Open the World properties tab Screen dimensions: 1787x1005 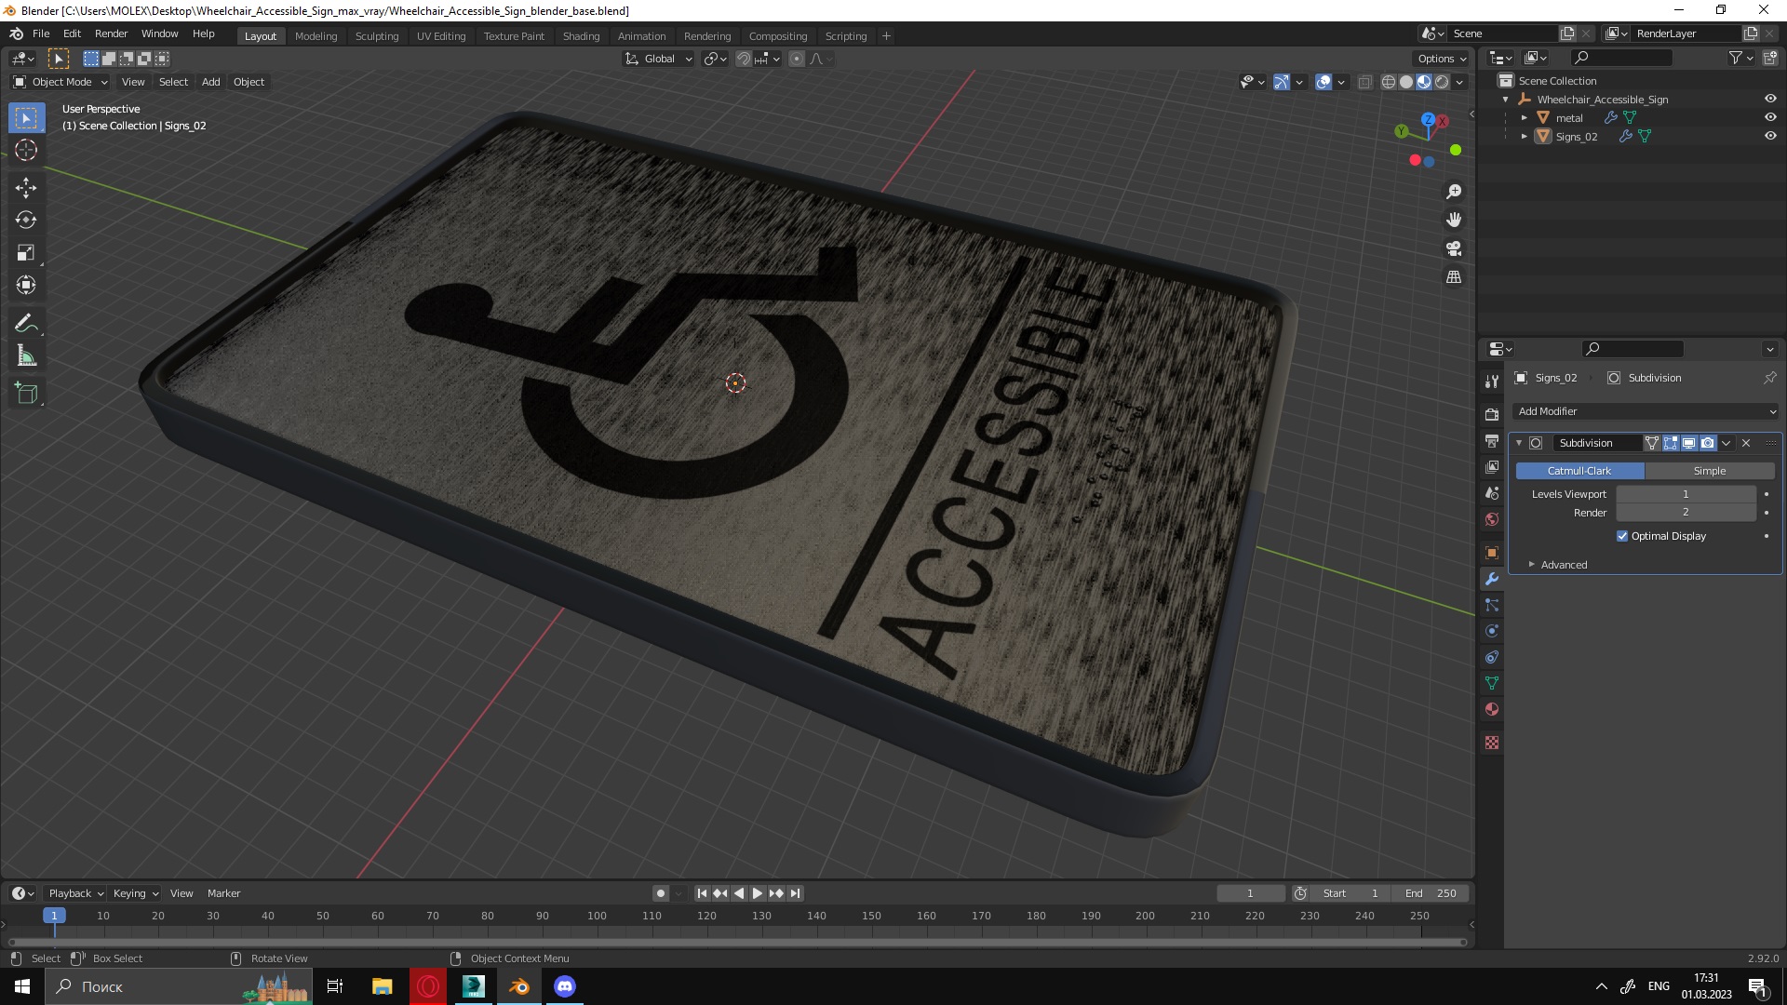(1492, 518)
